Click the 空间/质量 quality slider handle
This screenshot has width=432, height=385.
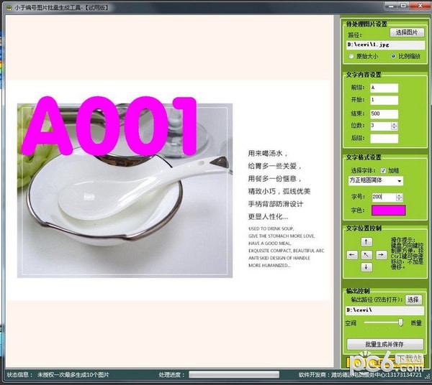point(400,323)
